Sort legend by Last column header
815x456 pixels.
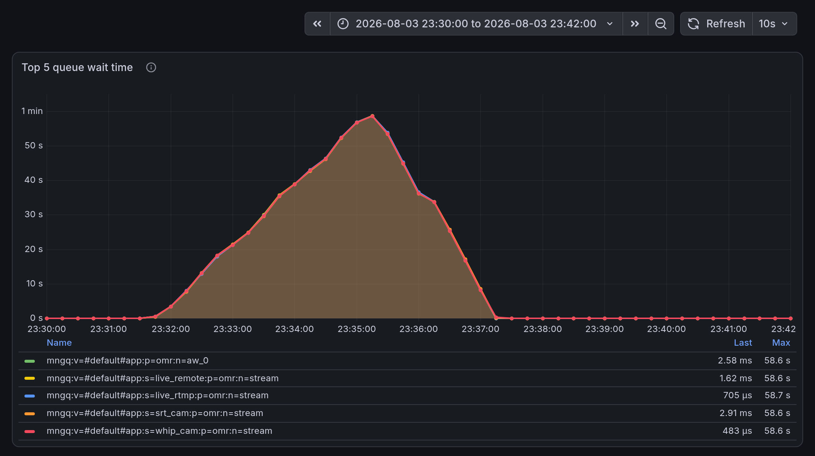743,343
